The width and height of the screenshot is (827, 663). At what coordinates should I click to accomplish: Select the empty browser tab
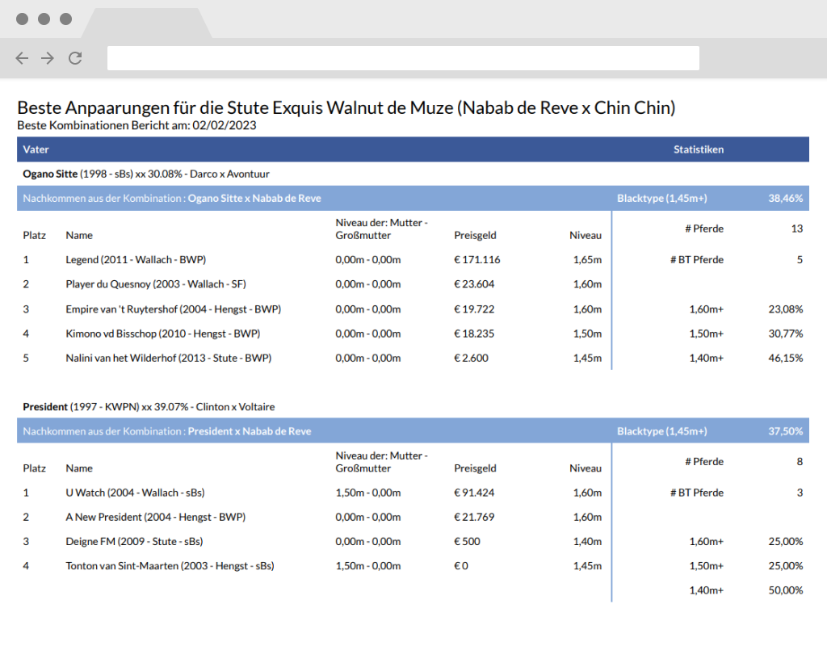coord(147,23)
